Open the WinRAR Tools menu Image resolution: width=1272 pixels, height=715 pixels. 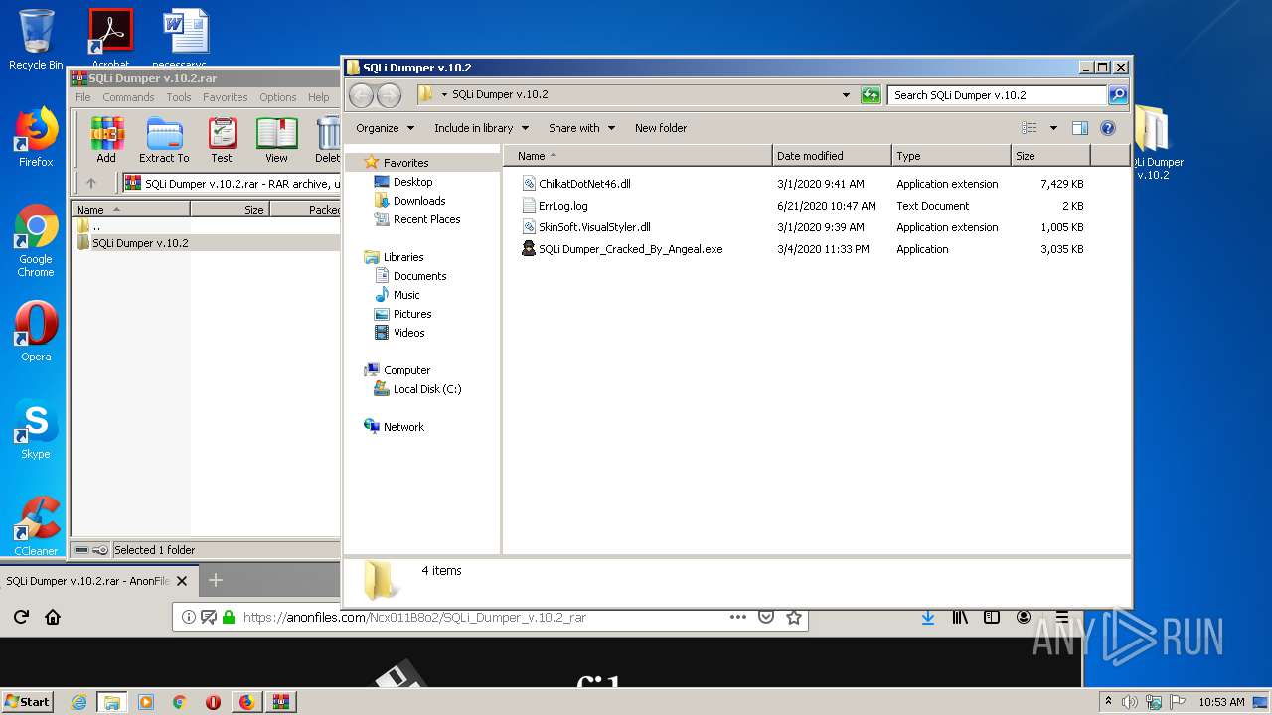click(179, 97)
